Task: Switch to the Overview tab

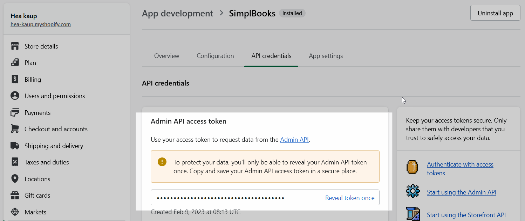Action: [166, 56]
